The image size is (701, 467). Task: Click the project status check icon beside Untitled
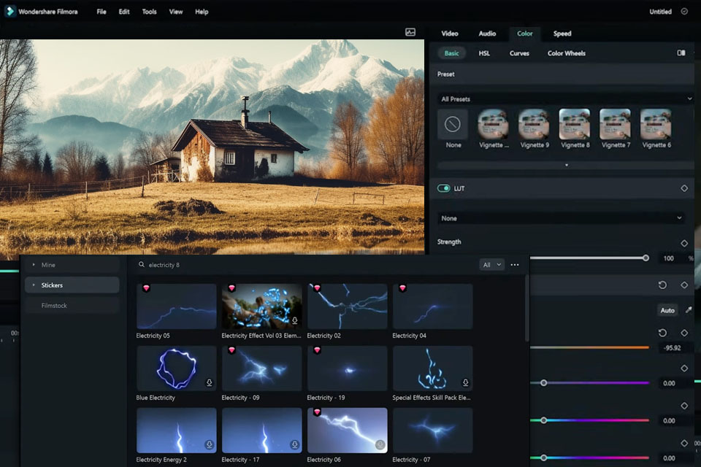coord(684,11)
